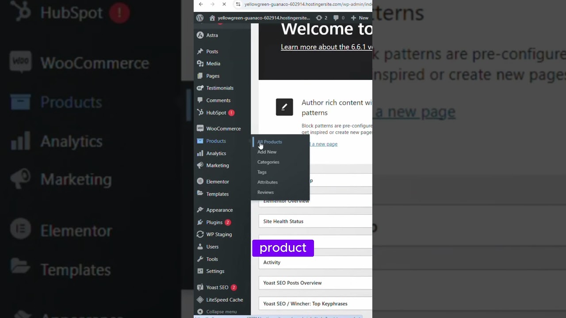Viewport: 566px width, 318px height.
Task: Open the Media library menu
Action: tap(213, 64)
